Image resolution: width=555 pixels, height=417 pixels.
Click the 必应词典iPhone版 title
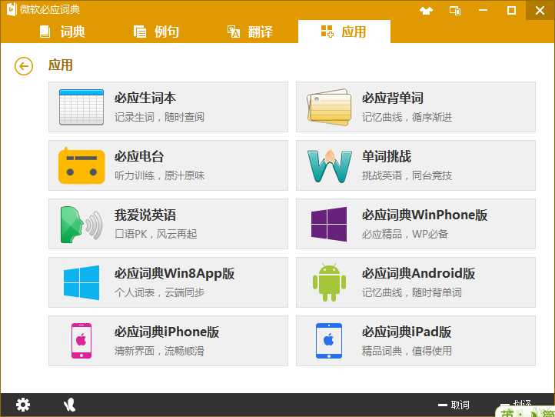167,332
